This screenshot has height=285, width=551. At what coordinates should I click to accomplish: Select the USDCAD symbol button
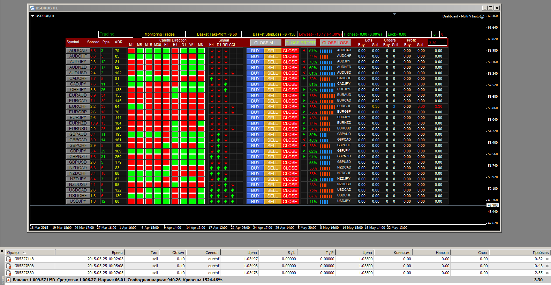78,190
